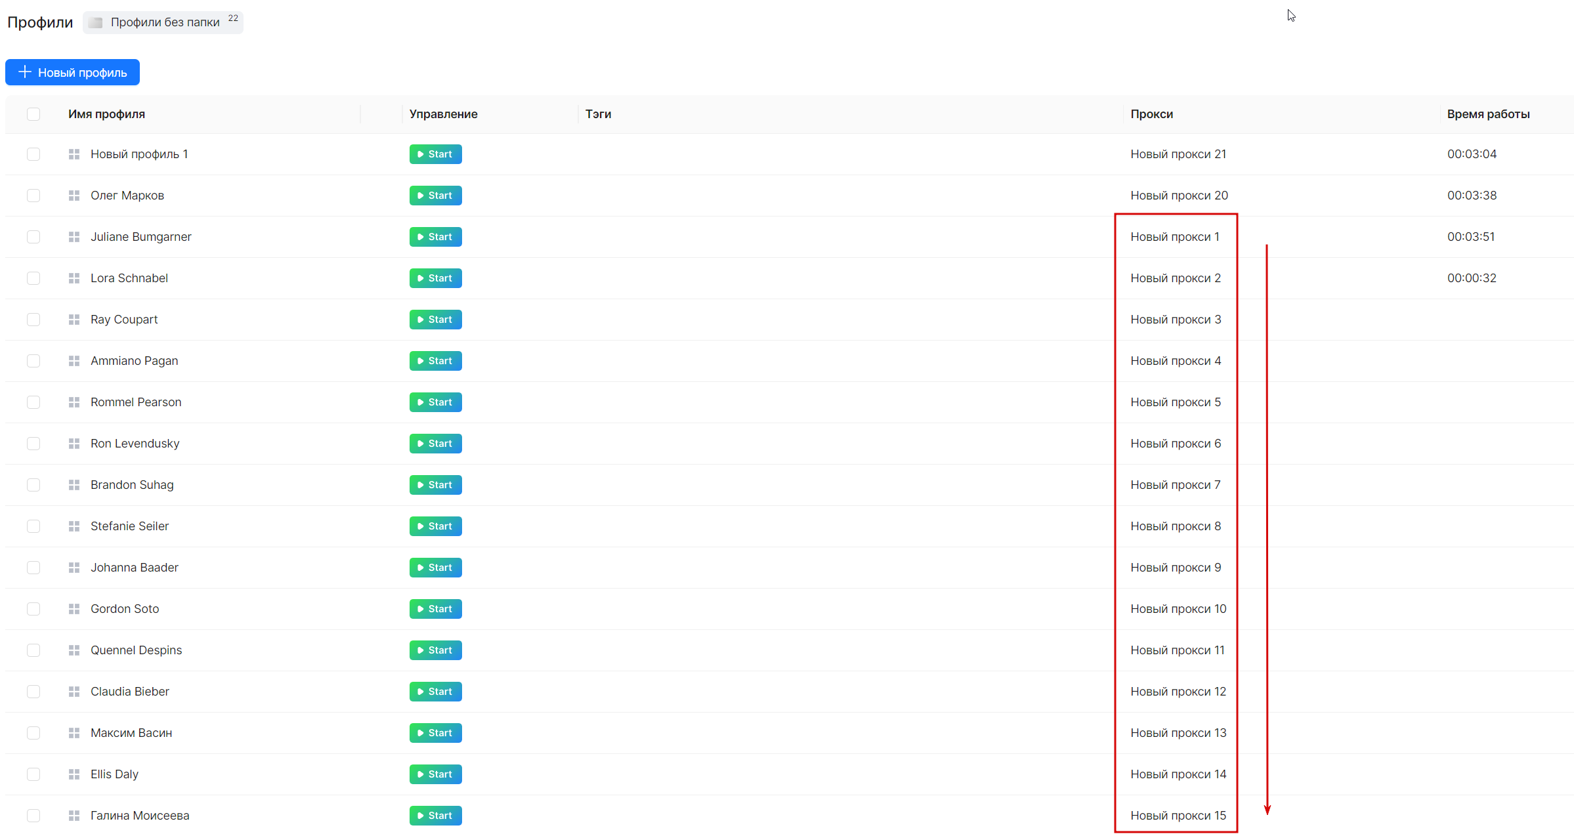
Task: Click the grid icon beside Lora Schnabel
Action: 74,278
